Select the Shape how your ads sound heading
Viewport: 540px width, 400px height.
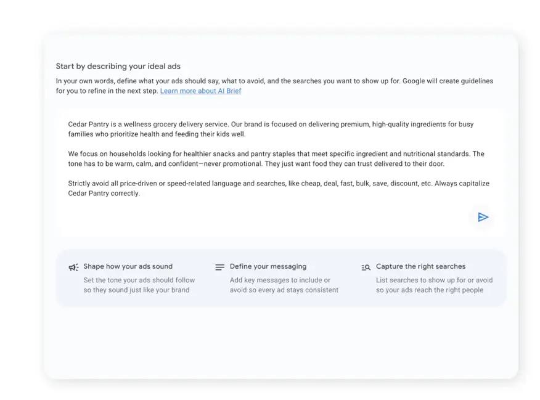point(128,266)
